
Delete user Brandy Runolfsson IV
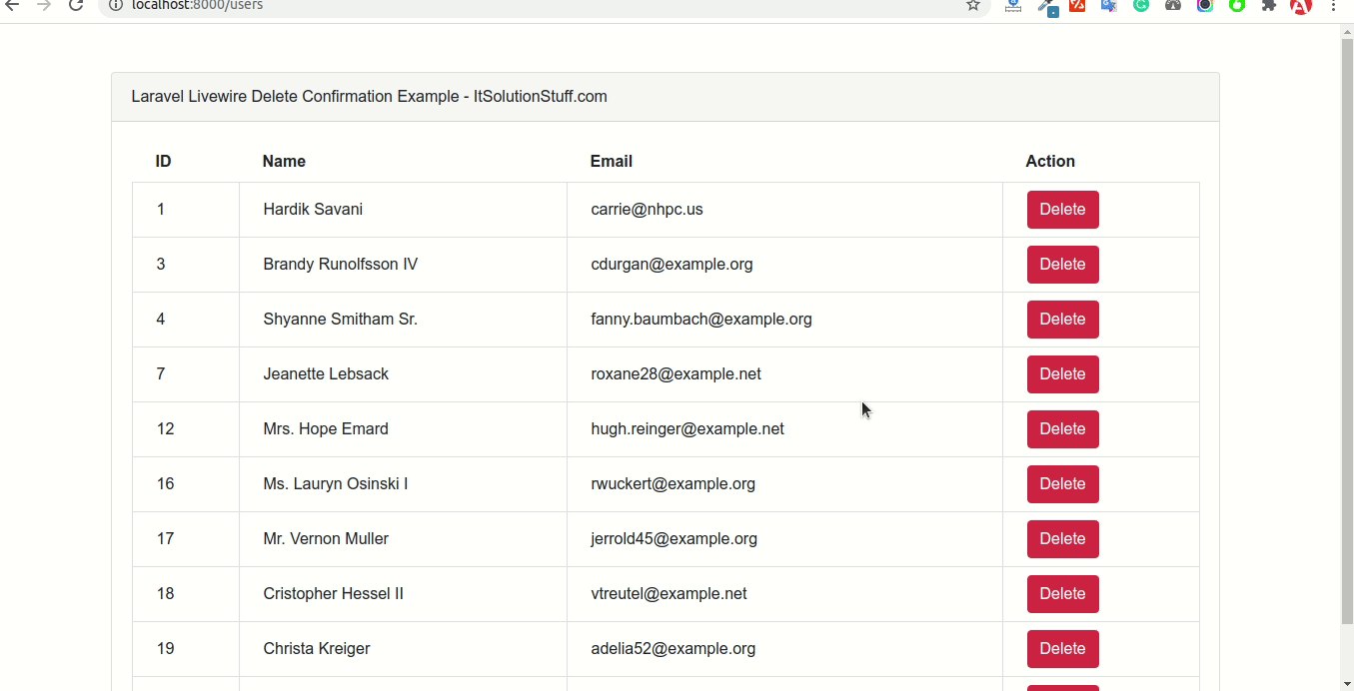pyautogui.click(x=1062, y=265)
